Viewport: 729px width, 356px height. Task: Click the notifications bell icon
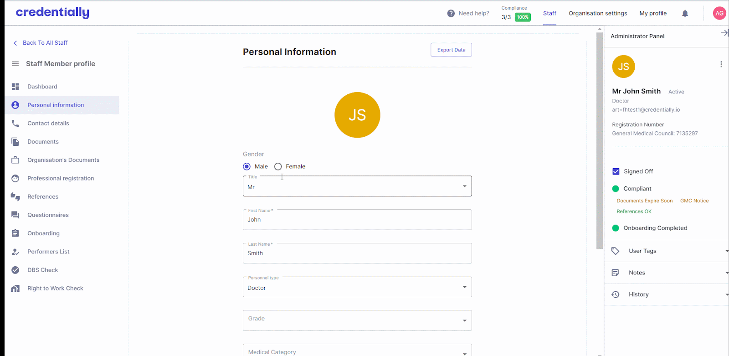pos(685,14)
